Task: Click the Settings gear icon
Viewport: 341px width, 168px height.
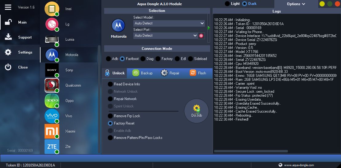Action: click(x=8, y=52)
